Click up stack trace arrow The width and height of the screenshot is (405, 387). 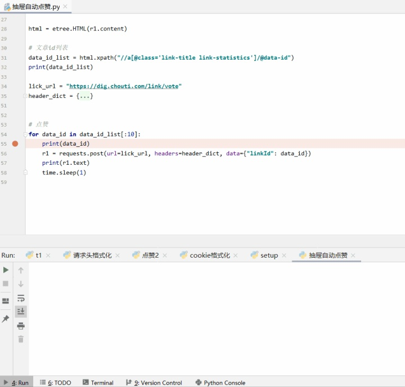pos(21,270)
